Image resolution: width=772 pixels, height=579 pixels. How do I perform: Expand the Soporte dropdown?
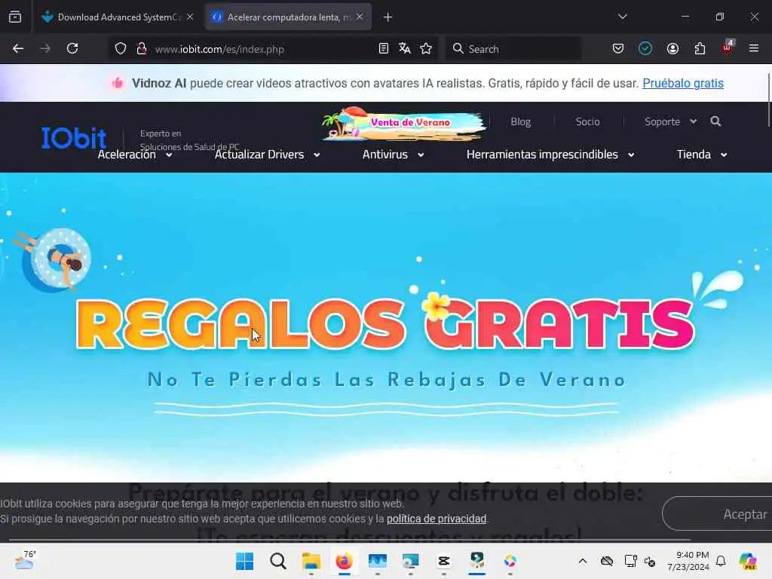(670, 121)
